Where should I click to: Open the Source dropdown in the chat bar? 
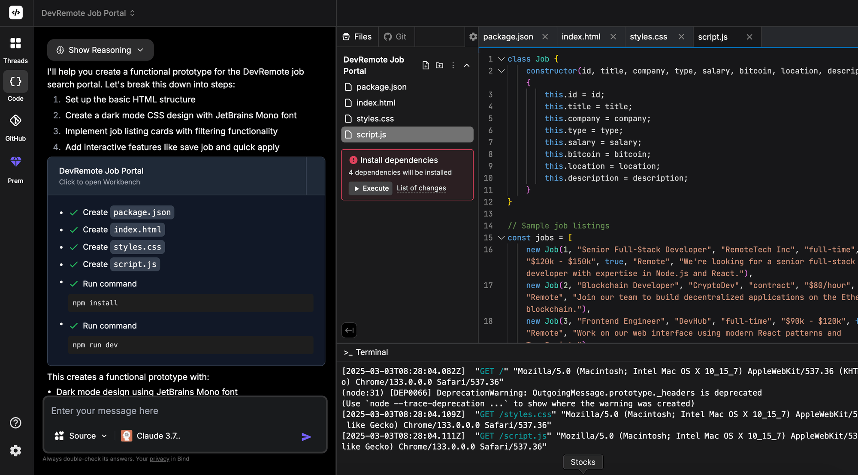tap(81, 436)
